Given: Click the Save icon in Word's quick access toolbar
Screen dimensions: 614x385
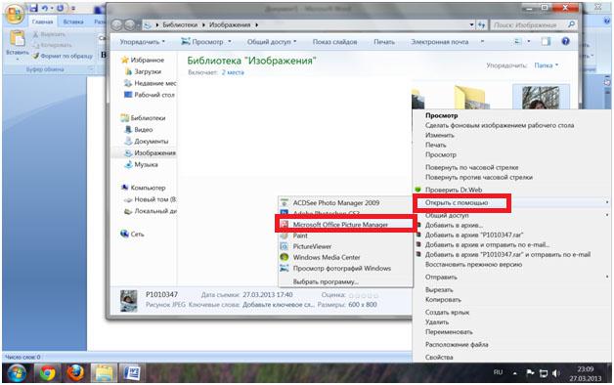Looking at the screenshot, I should pyautogui.click(x=34, y=8).
